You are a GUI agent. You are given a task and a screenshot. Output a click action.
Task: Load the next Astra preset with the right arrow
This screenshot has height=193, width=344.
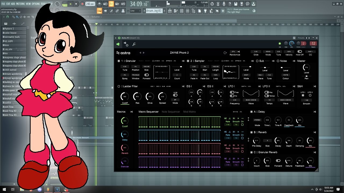pos(144,53)
